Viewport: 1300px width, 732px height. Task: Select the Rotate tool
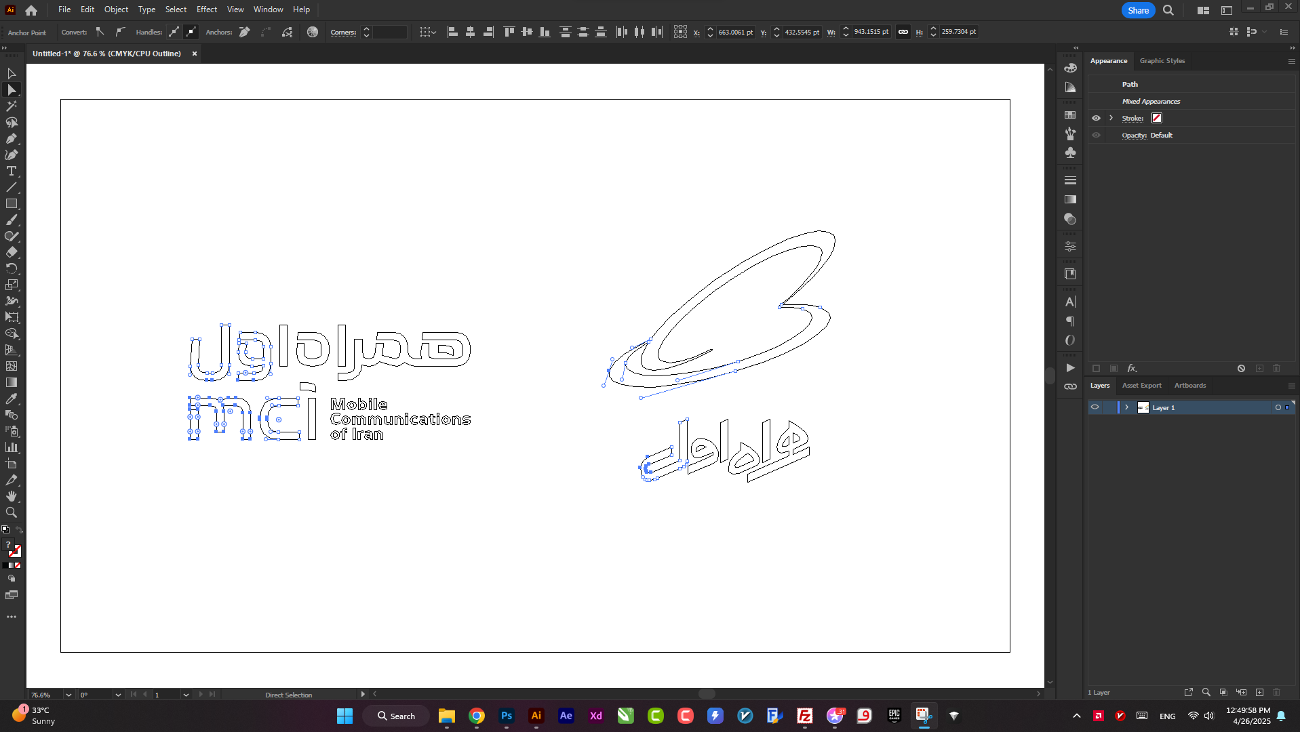[x=12, y=269]
